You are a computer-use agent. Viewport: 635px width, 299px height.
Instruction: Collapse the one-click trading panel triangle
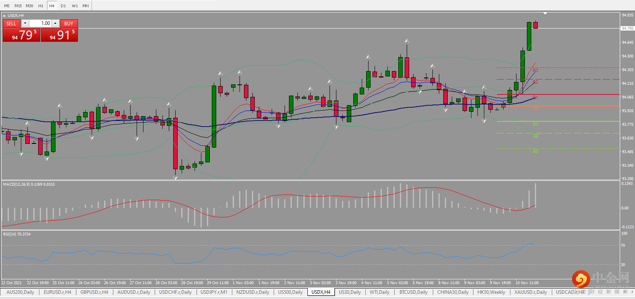[x=4, y=16]
